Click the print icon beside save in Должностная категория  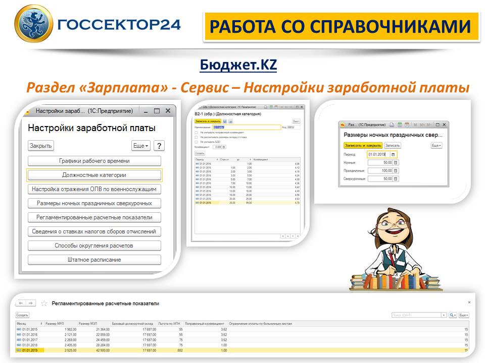click(230, 122)
